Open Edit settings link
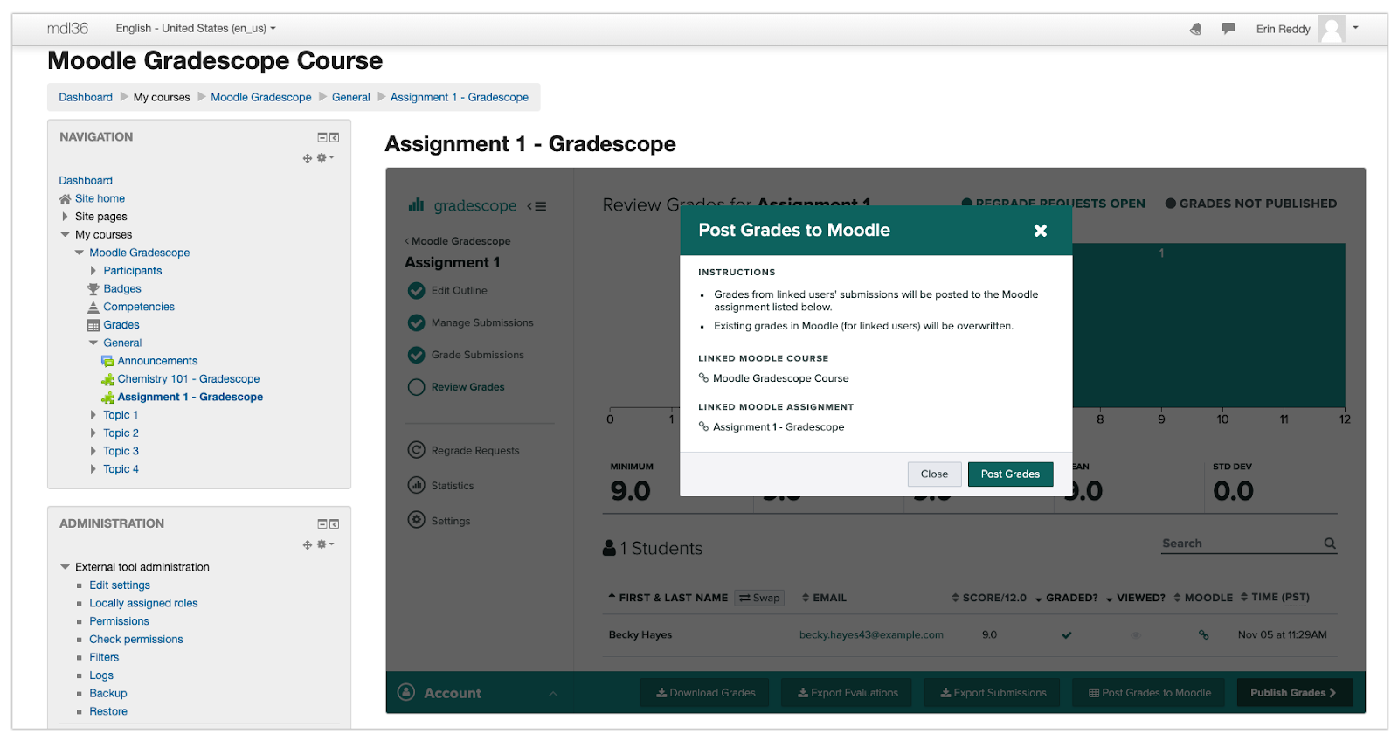The image size is (1398, 741). click(x=120, y=585)
